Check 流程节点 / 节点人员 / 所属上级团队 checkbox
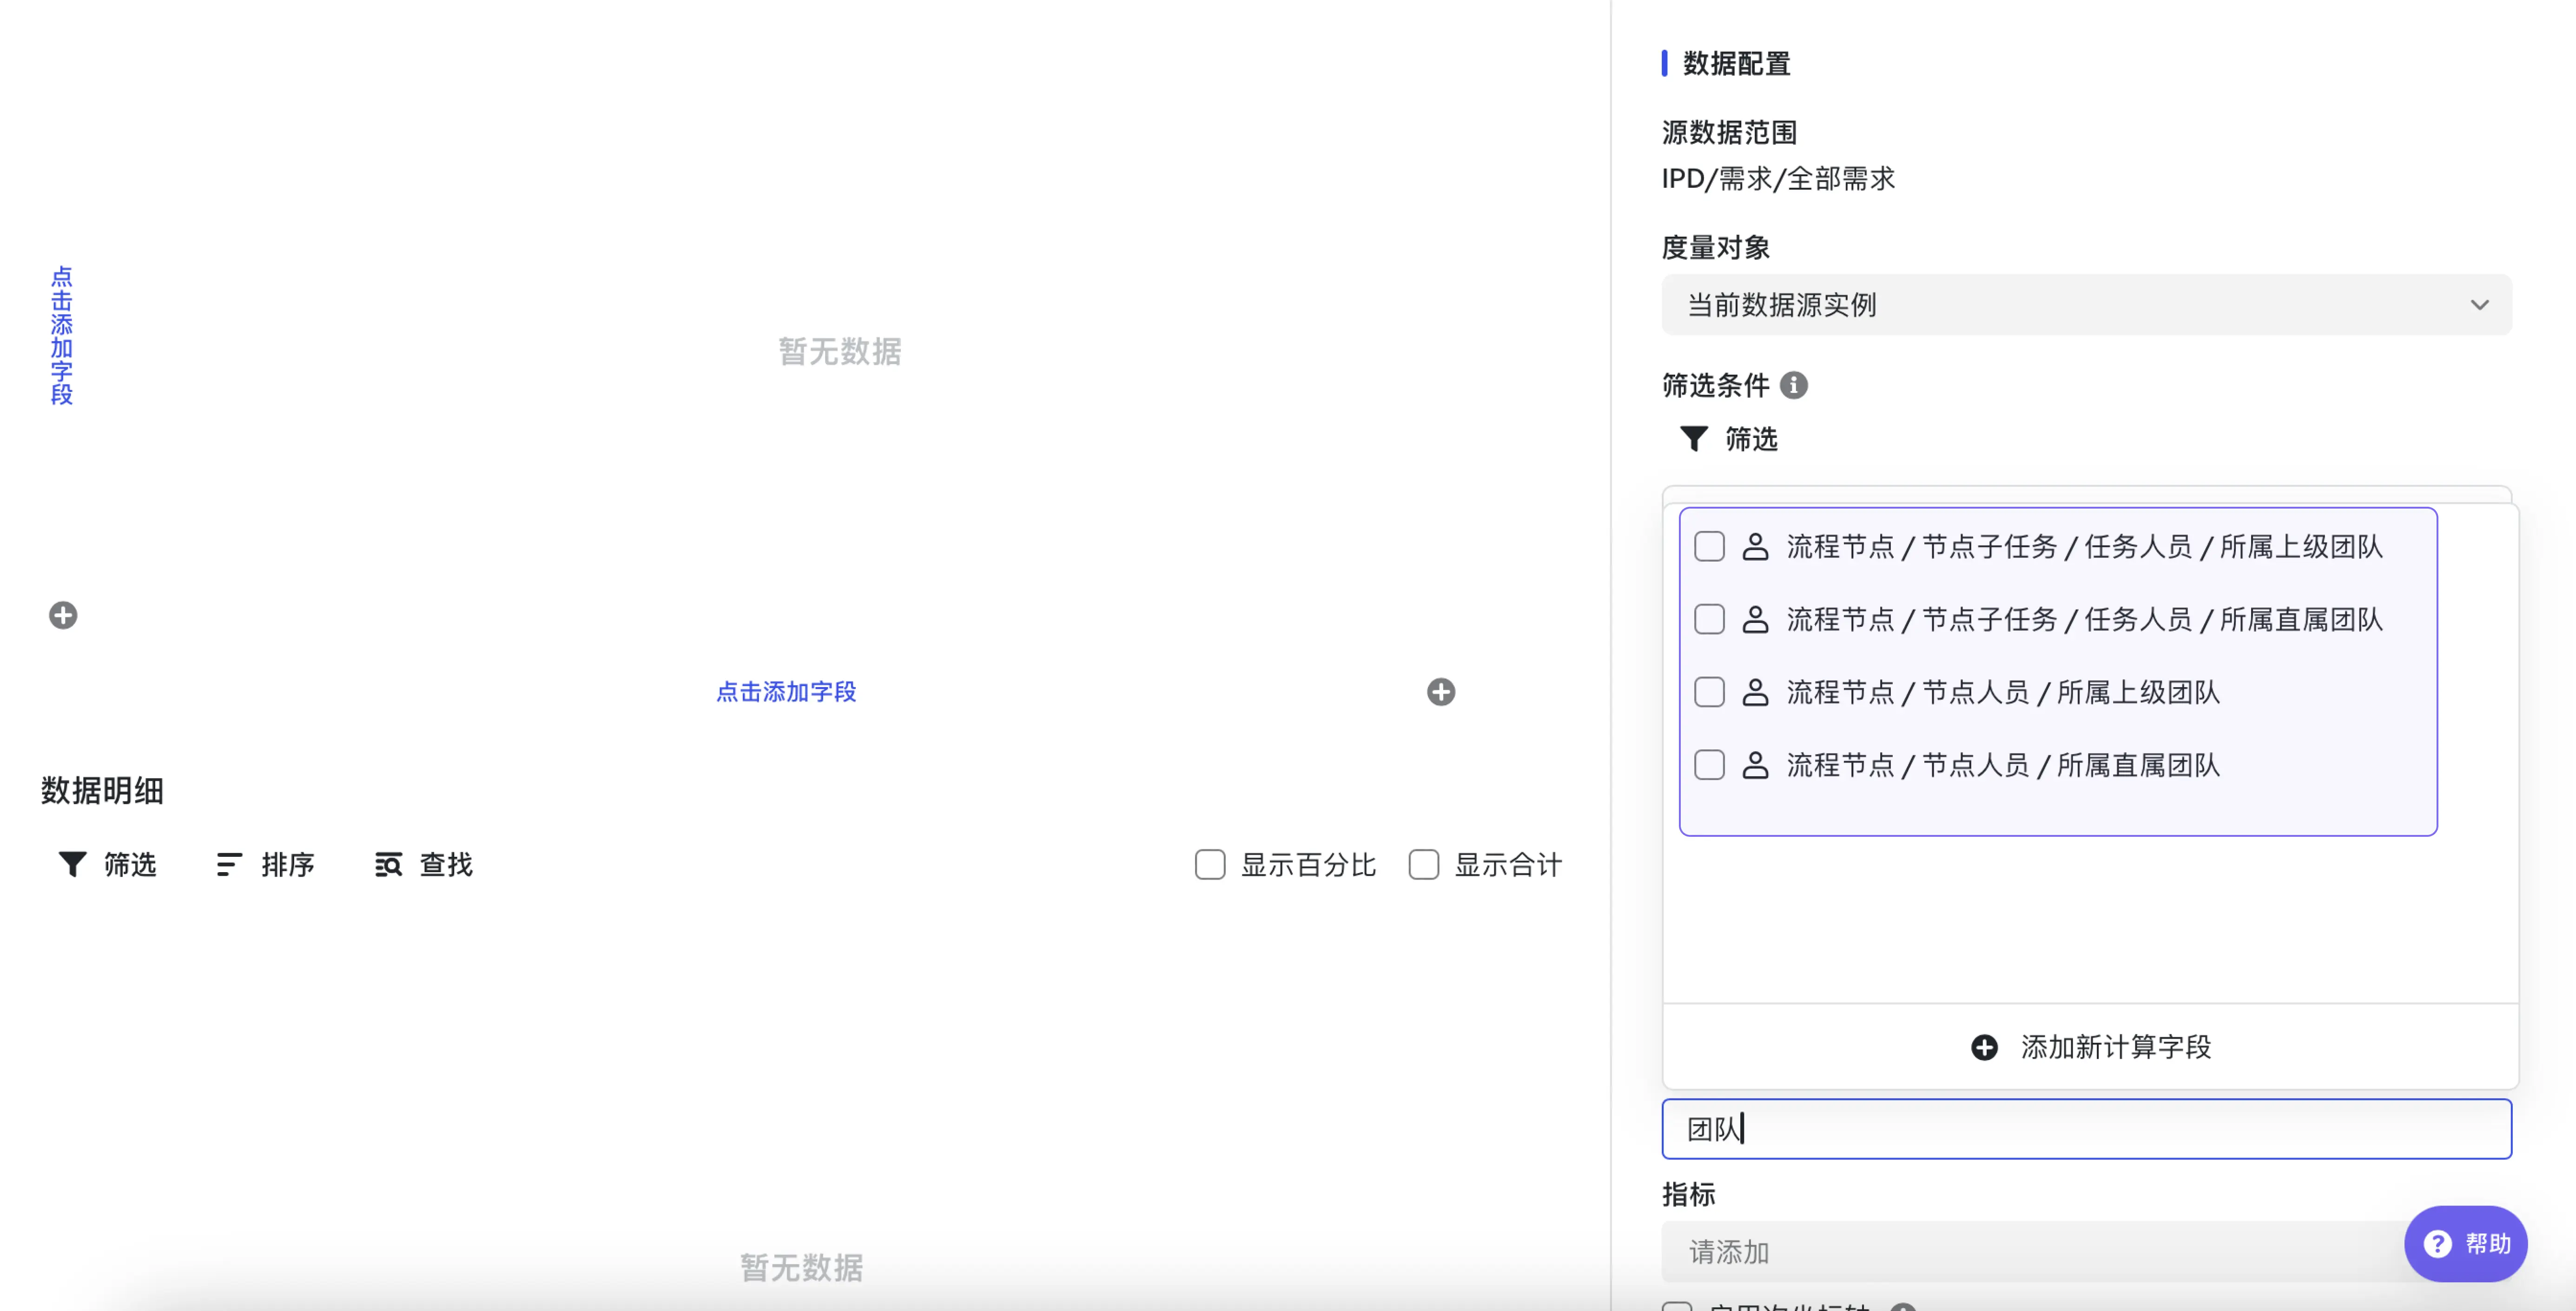2576x1311 pixels. point(1710,692)
